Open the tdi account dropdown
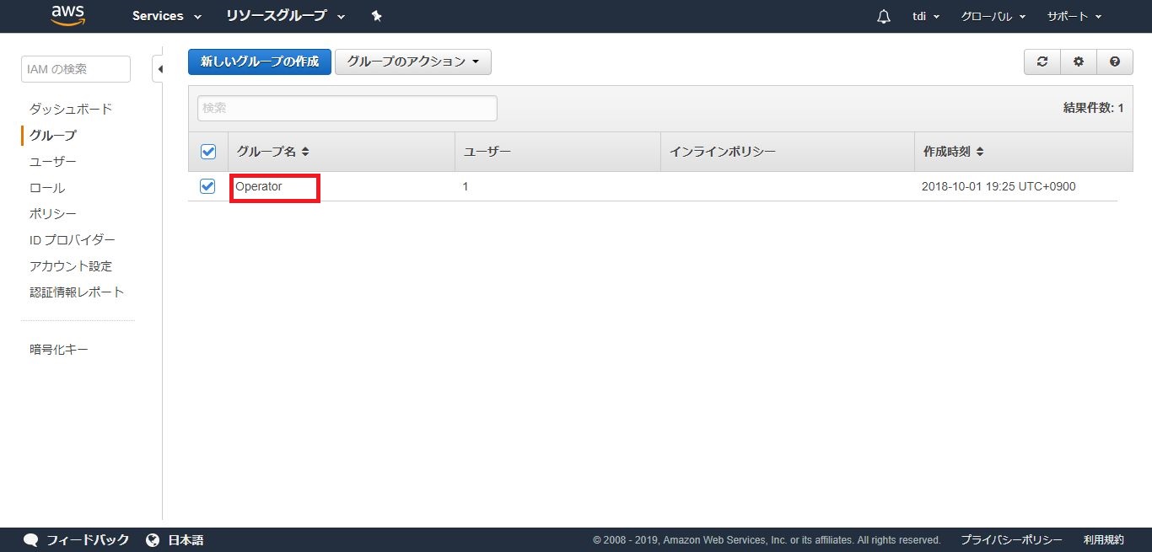The height and width of the screenshot is (552, 1152). click(x=926, y=17)
